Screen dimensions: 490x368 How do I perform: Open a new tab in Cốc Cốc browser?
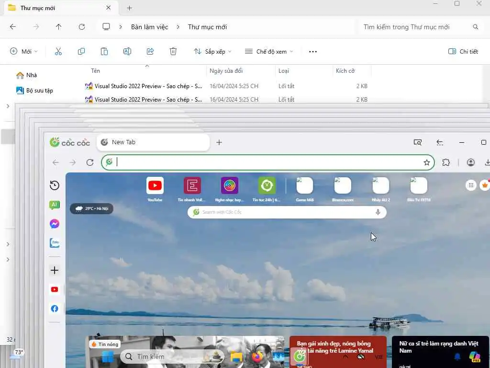point(219,142)
